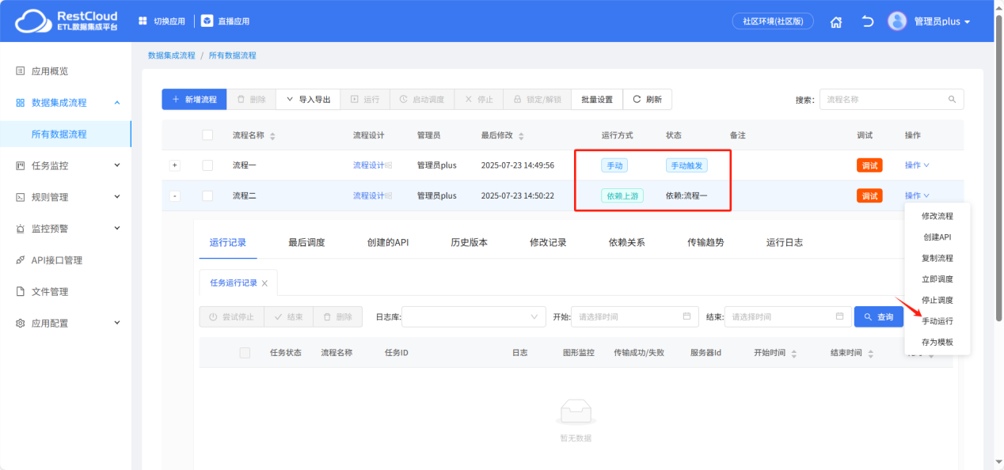Image resolution: width=1004 pixels, height=470 pixels.
Task: Click the 查询 button
Action: pyautogui.click(x=879, y=316)
